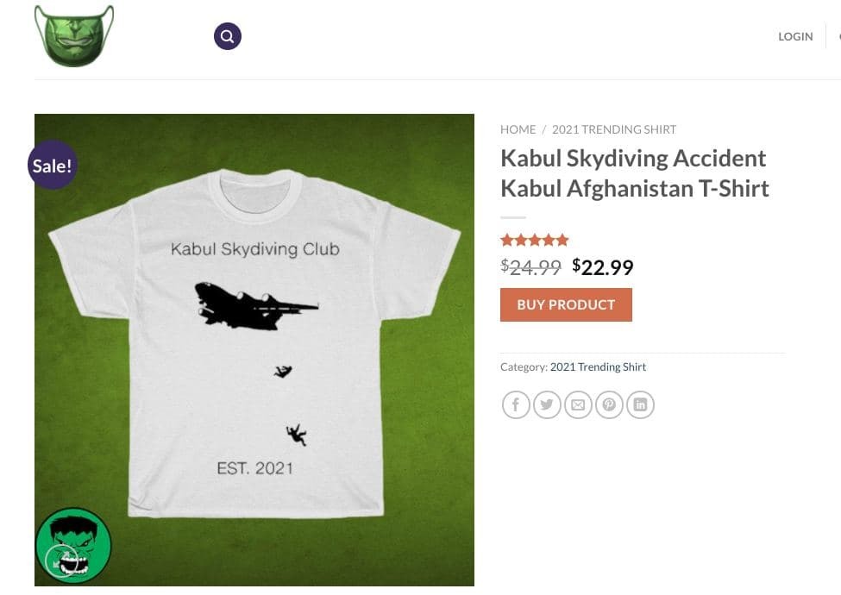Follow the Category 2021 Trending Shirt link

[x=598, y=366]
